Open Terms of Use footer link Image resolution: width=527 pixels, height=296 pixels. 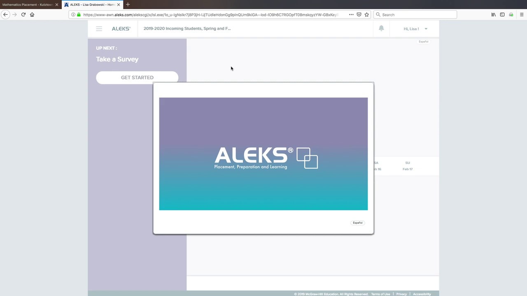380,294
